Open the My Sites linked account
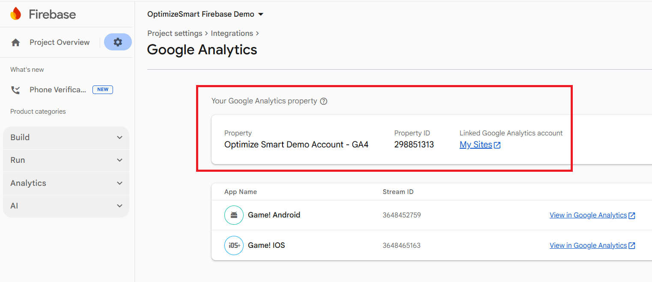Viewport: 652px width, 282px height. 476,145
